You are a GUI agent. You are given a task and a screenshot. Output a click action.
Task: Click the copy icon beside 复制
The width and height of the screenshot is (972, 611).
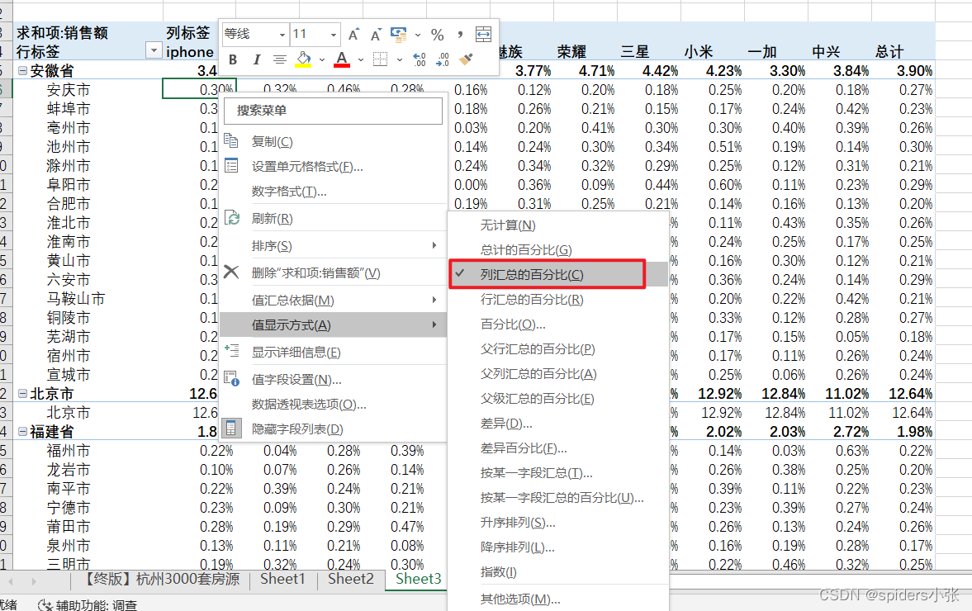[x=231, y=140]
